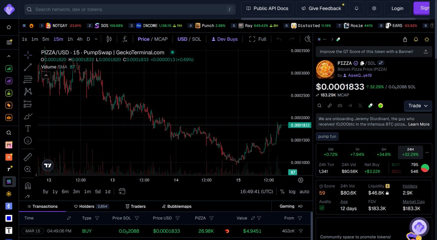The height and width of the screenshot is (240, 437).
Task: Click the notifications bell in top bar
Action: (357, 8)
